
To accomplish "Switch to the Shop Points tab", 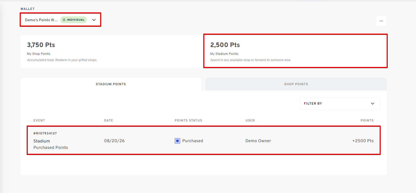I will [296, 84].
